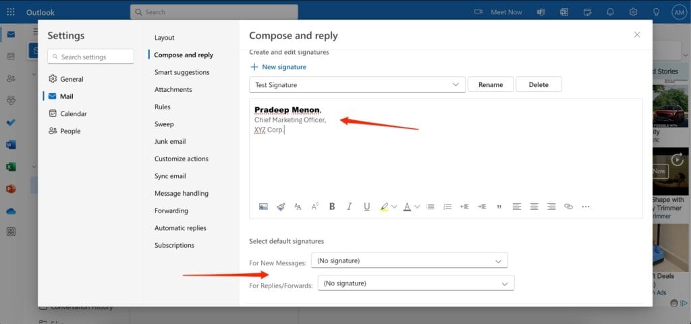The height and width of the screenshot is (324, 691).
Task: Open the app launcher grid
Action: tap(11, 12)
